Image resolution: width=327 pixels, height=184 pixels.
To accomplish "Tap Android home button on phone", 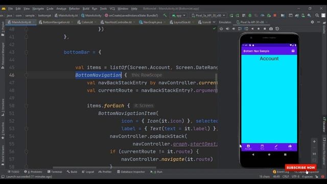I will [269, 154].
